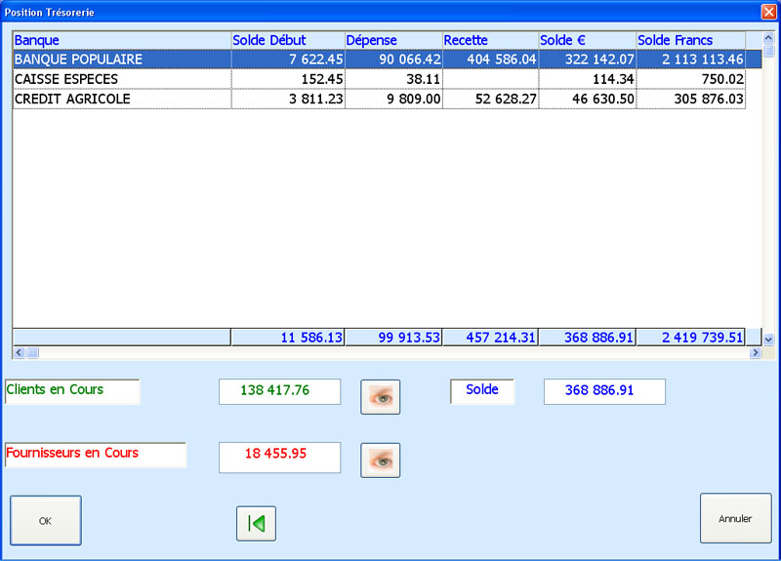Click the Clients en Cours amount field
781x561 pixels.
279,390
